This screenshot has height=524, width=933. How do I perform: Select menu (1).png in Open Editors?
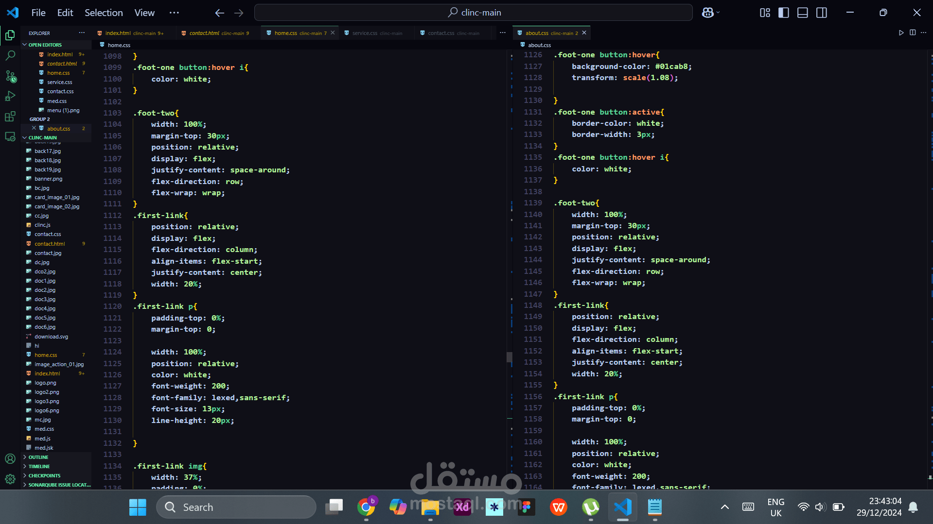click(63, 110)
